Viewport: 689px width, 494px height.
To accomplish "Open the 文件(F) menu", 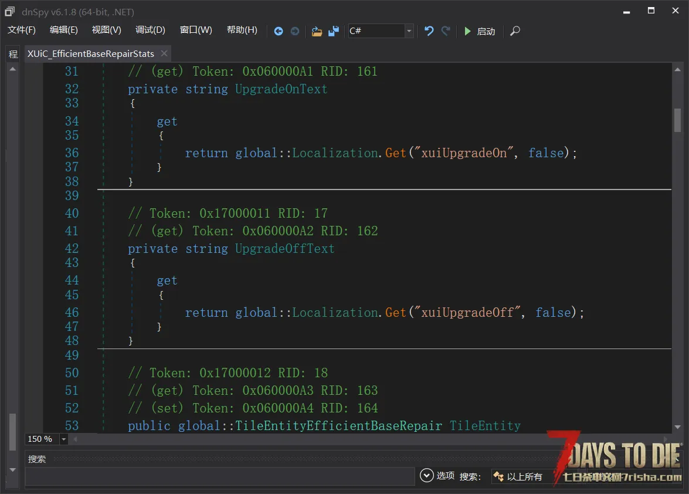I will point(22,30).
